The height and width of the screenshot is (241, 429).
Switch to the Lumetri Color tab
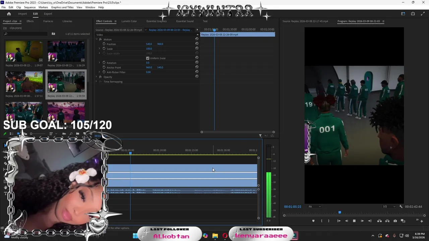pyautogui.click(x=129, y=21)
